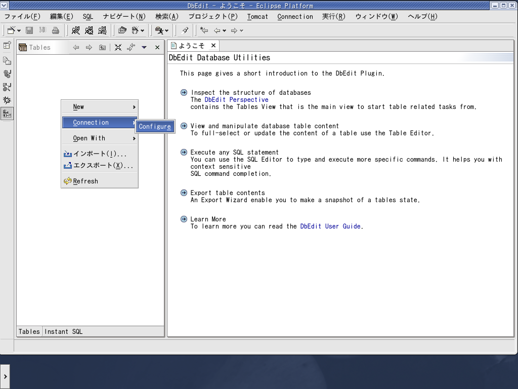Click the Save All toolbar icon

click(x=42, y=30)
